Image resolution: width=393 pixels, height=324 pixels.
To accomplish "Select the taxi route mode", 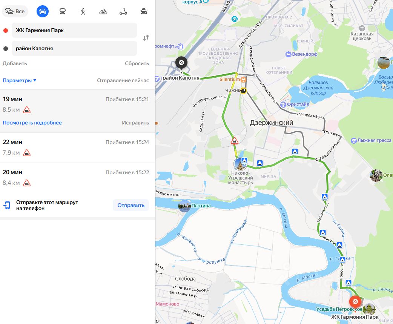I will pos(144,11).
